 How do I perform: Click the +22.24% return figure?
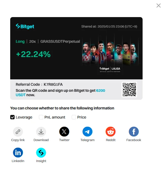point(33,54)
